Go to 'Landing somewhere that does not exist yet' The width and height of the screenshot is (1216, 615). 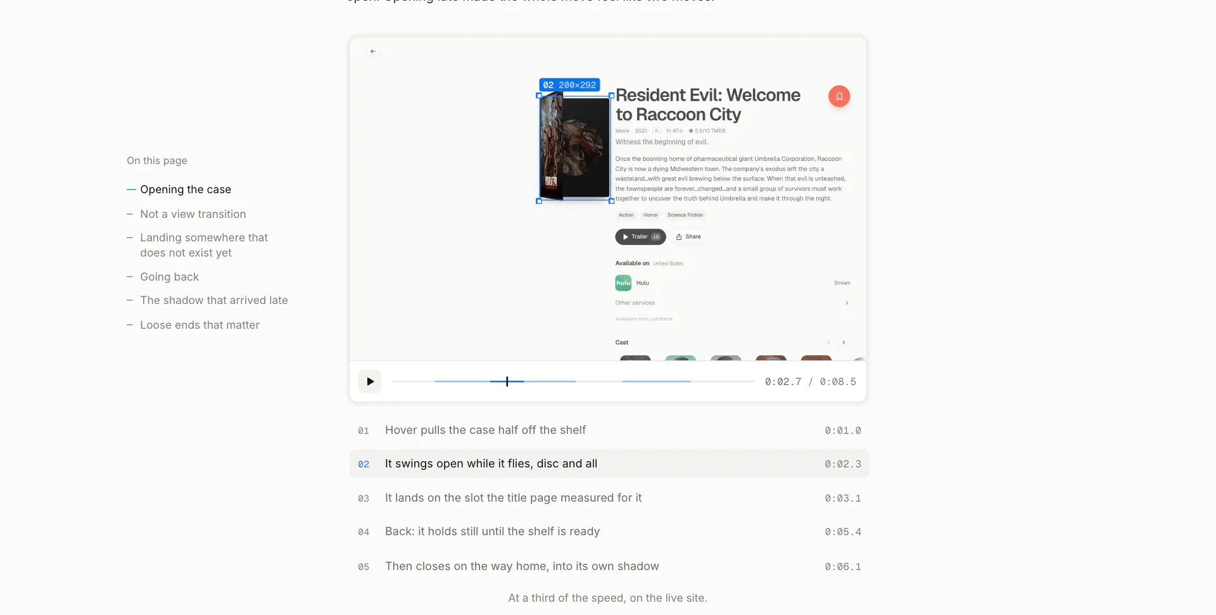[204, 245]
